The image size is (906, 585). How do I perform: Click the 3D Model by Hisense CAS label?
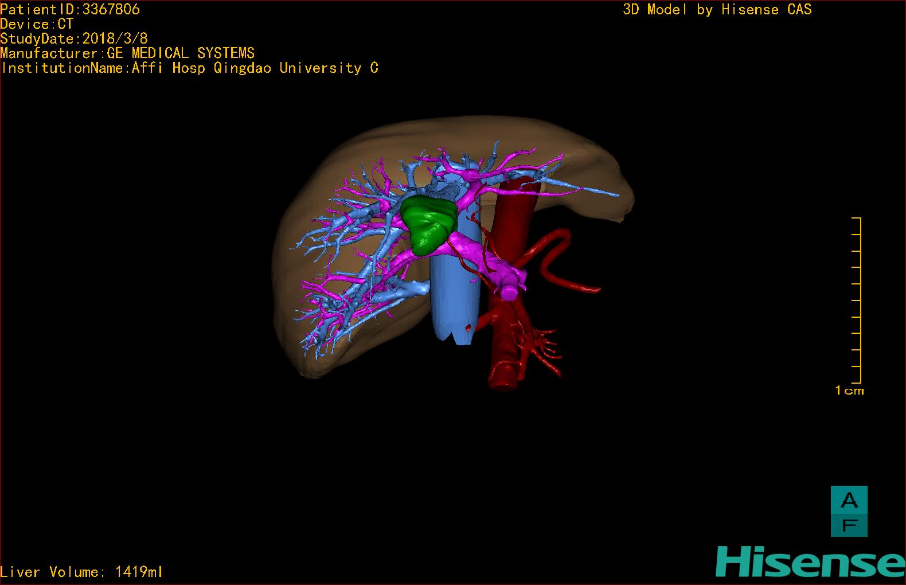point(717,10)
